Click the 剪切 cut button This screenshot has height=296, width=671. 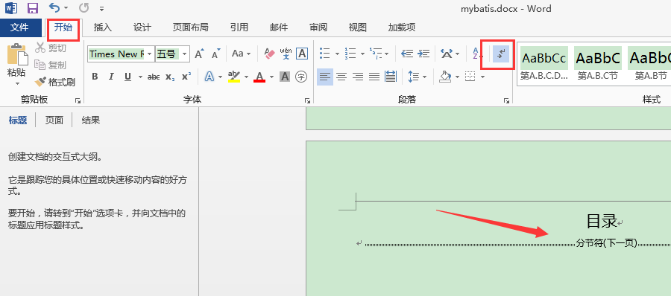51,48
